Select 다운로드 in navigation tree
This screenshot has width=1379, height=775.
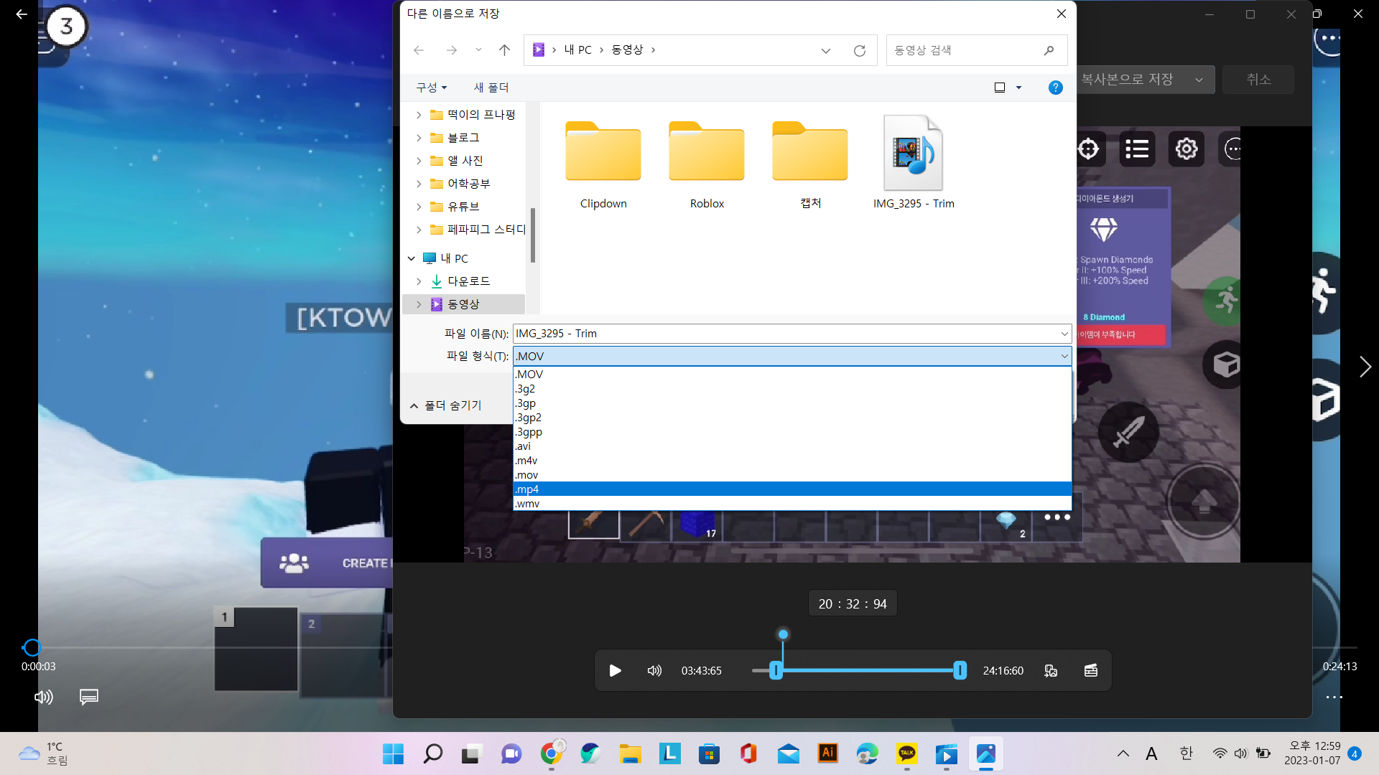click(468, 281)
